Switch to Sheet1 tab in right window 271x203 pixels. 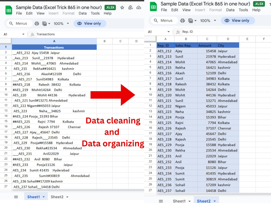click(x=179, y=201)
